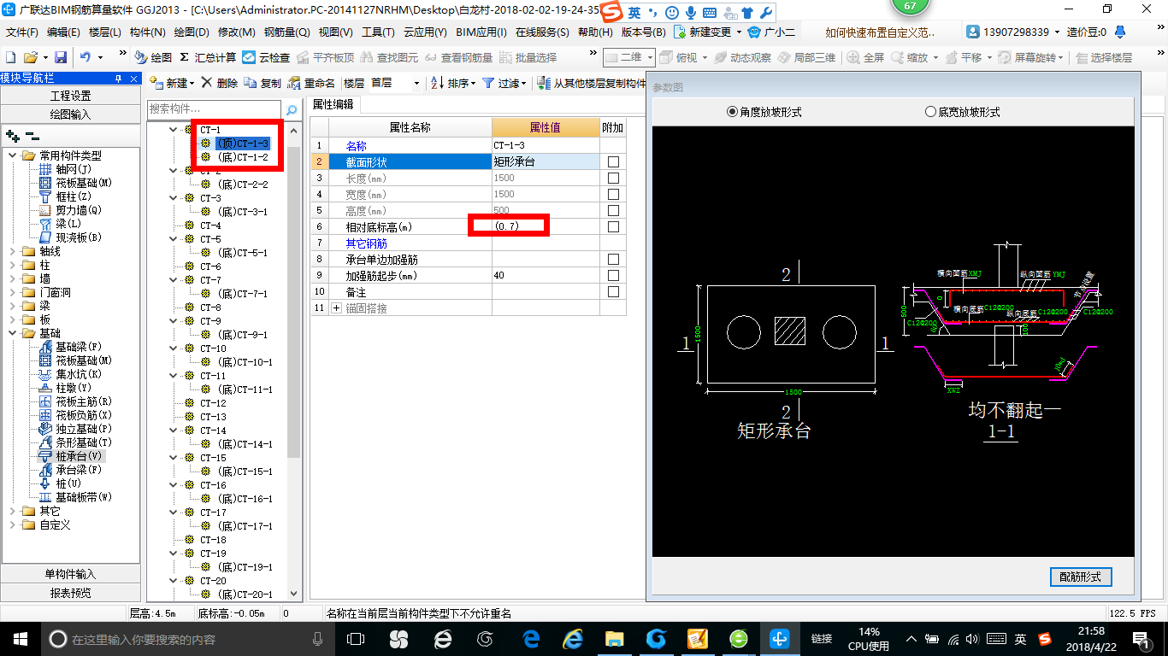
Task: Expand the 轴线 tree folder
Action: click(12, 251)
